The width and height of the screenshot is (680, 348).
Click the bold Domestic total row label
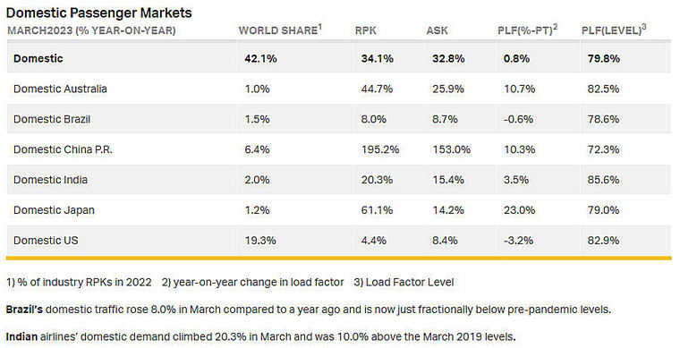38,58
